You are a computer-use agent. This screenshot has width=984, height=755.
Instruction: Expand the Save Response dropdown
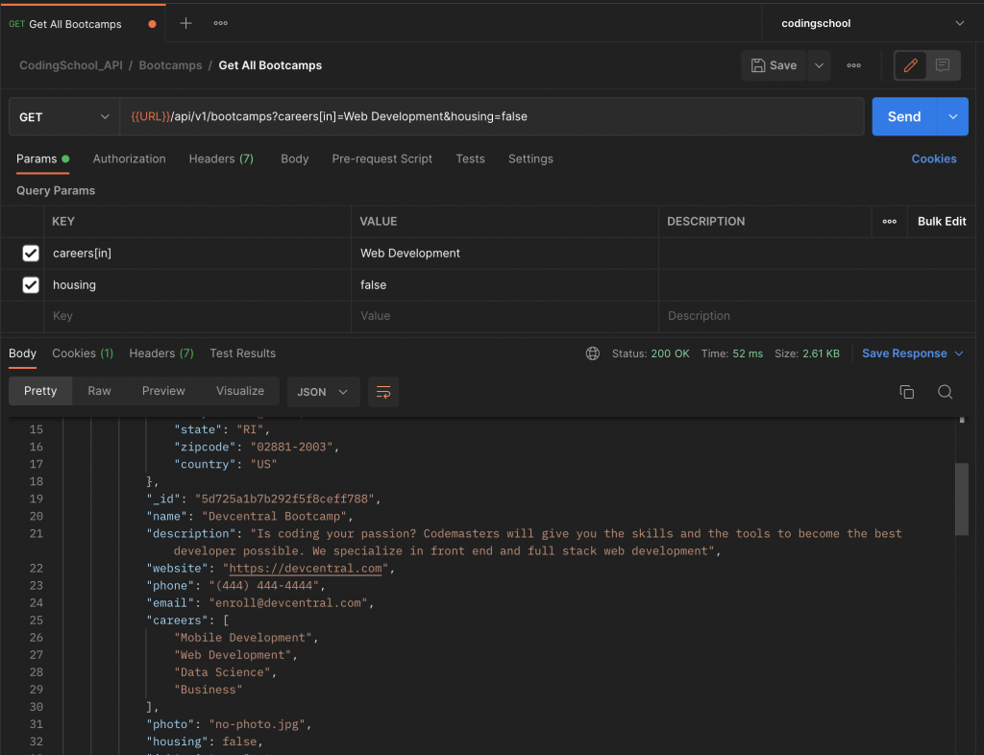coord(959,353)
